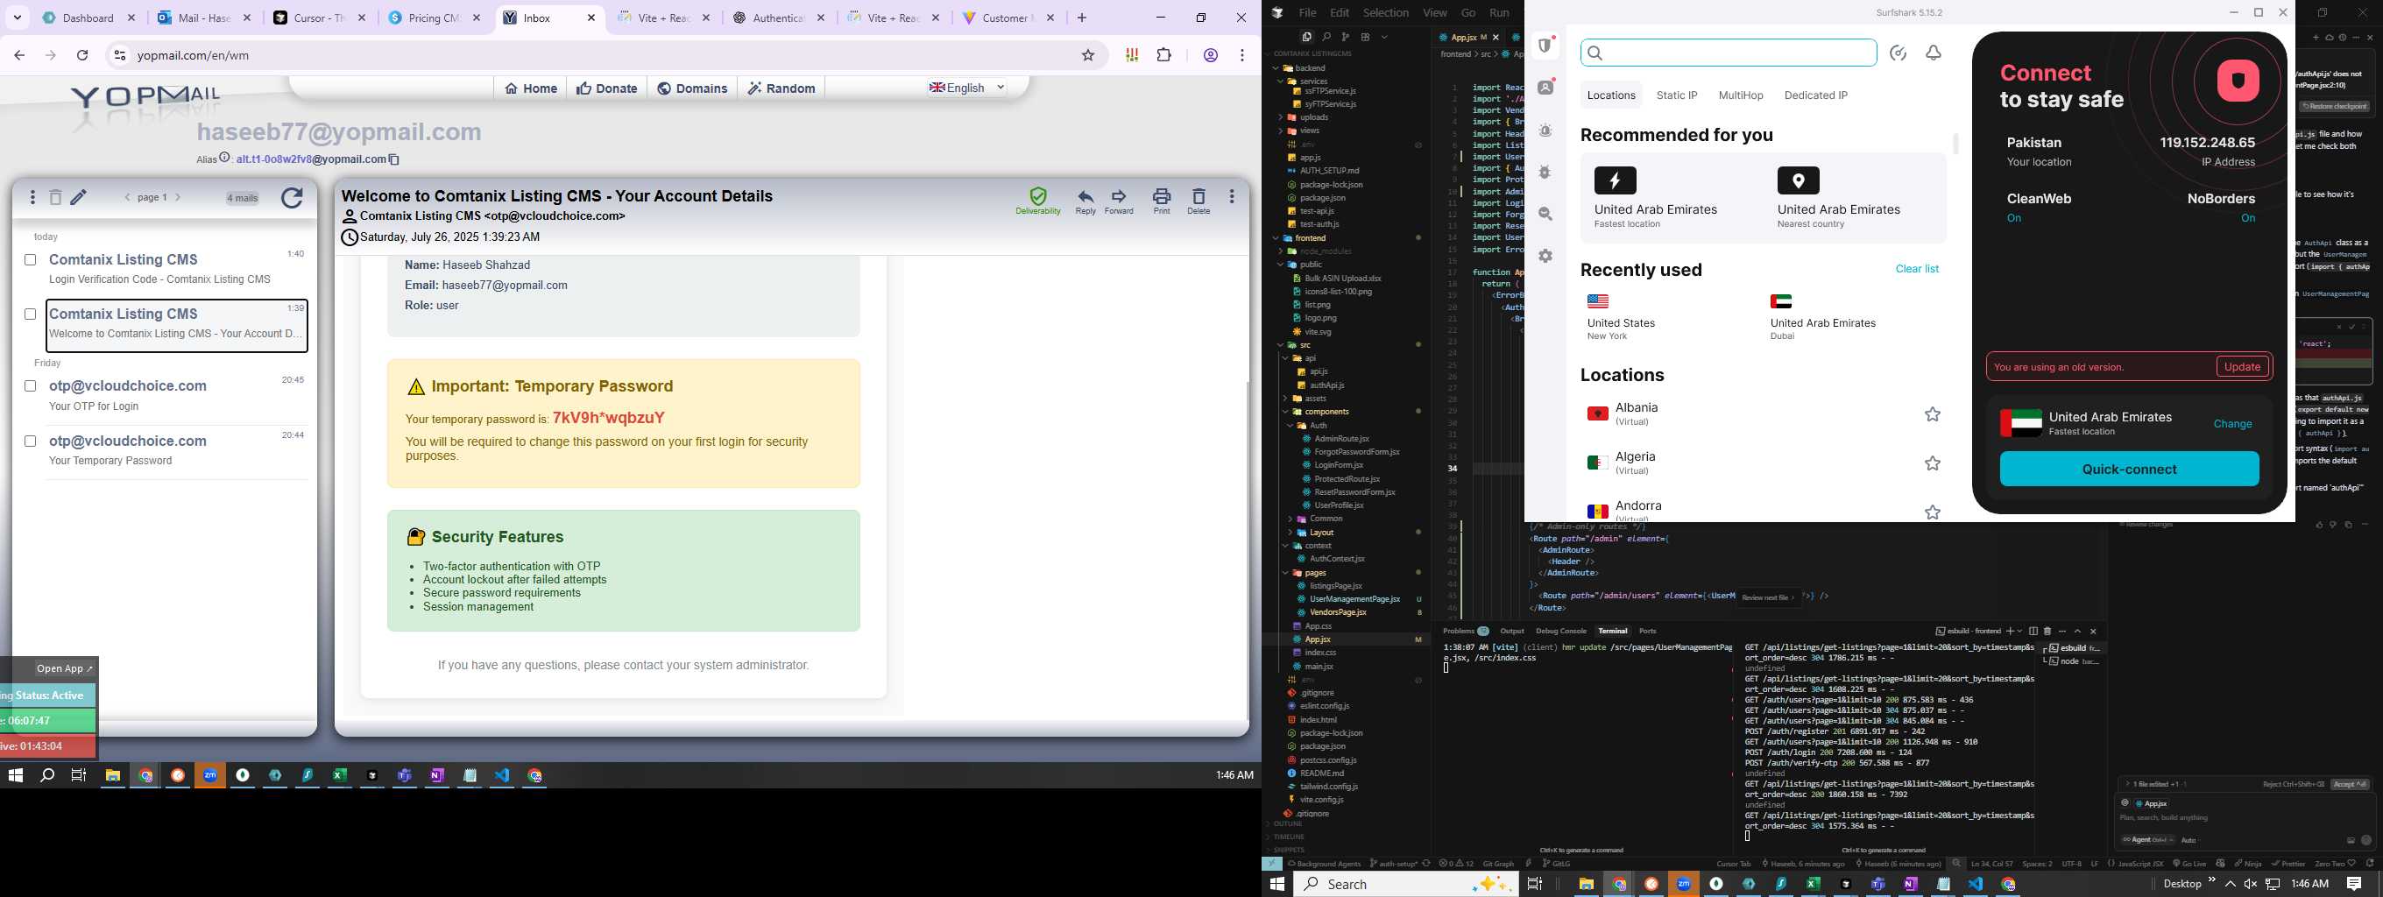This screenshot has width=2383, height=897.
Task: Tick the checkbox for Login Verification Code mail
Action: coord(31,260)
